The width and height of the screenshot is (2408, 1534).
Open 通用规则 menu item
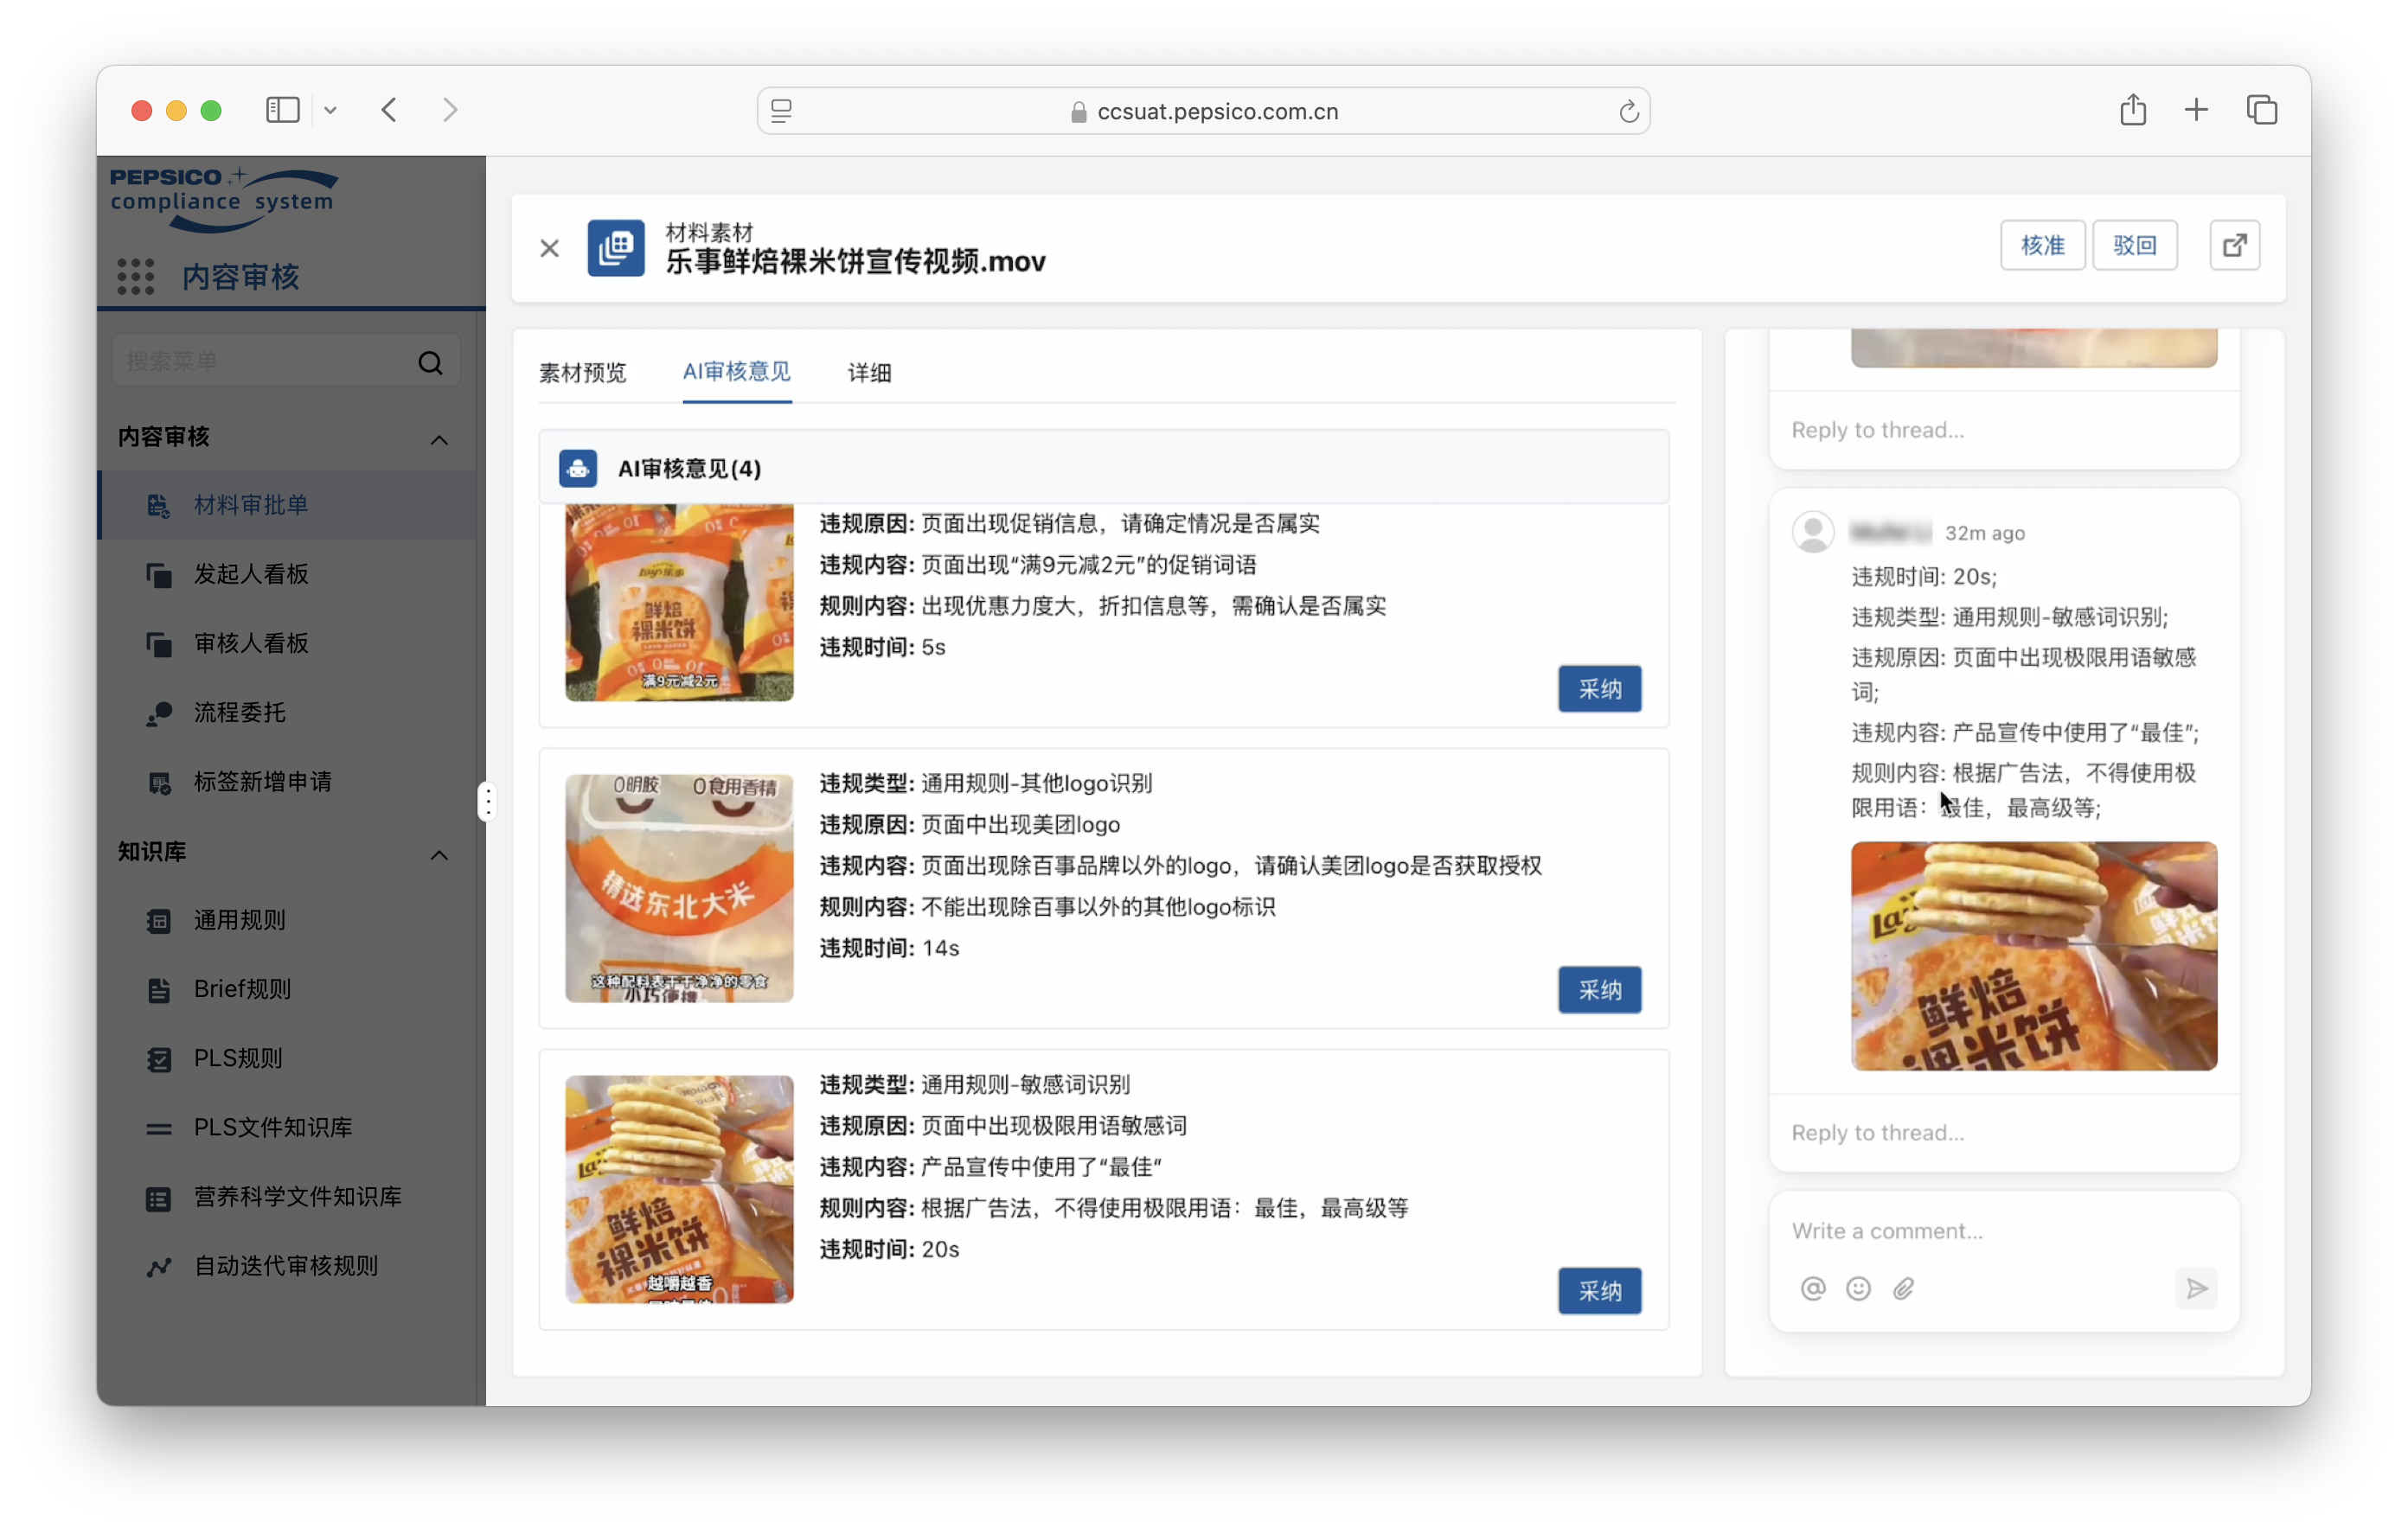tap(287, 920)
